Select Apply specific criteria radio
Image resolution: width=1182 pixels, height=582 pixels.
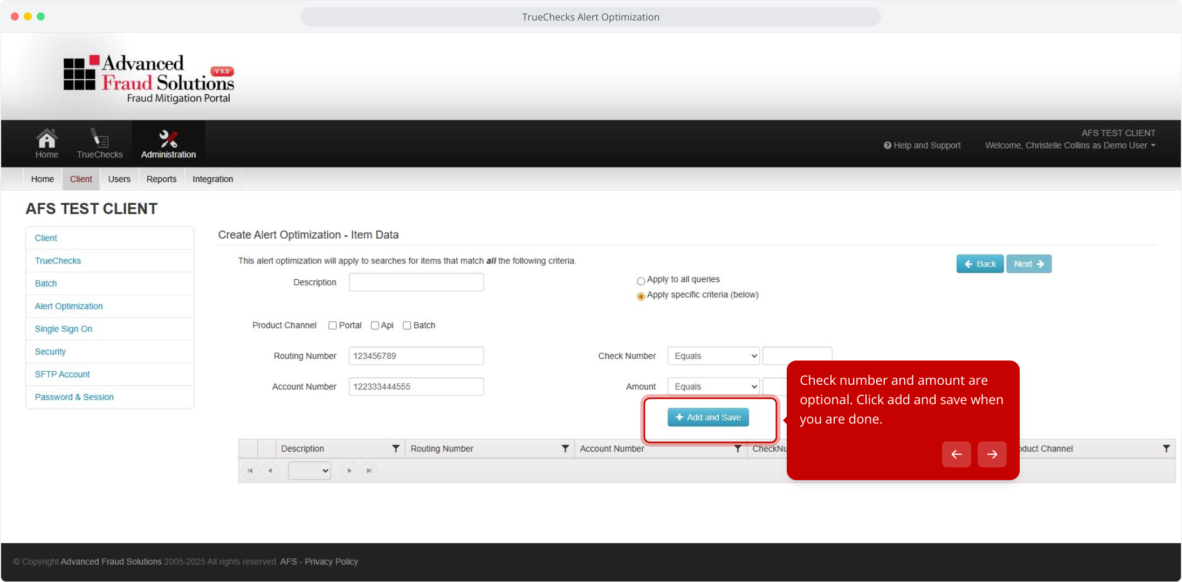coord(641,296)
